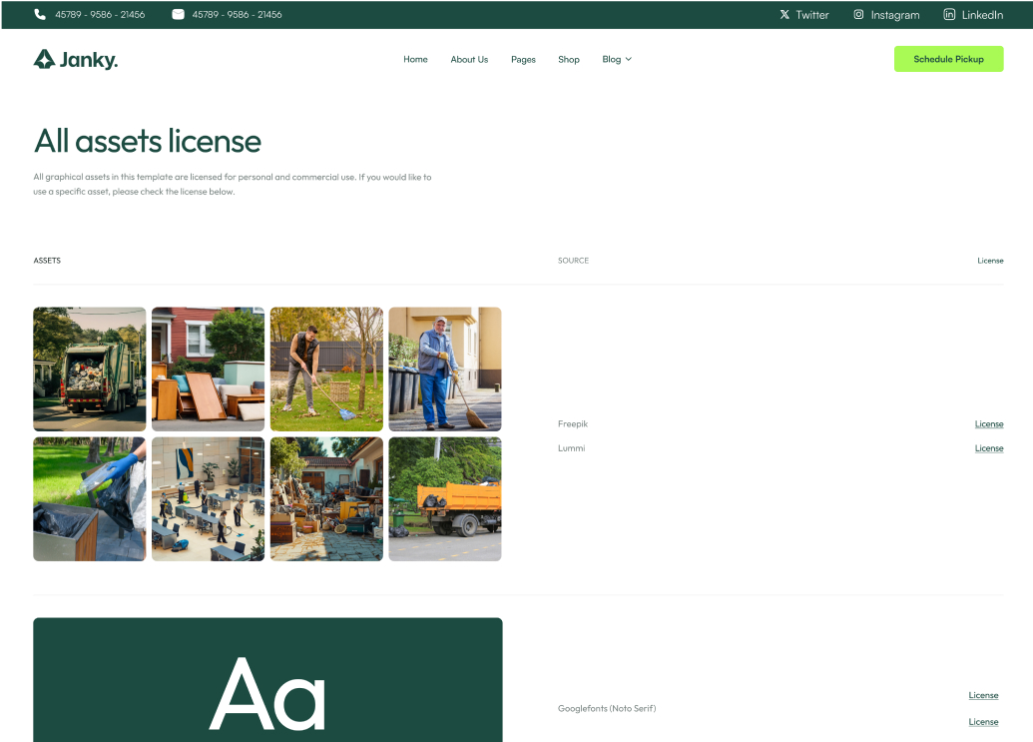The height and width of the screenshot is (742, 1033).
Task: Open LinkedIn from the top bar
Action: 946,14
